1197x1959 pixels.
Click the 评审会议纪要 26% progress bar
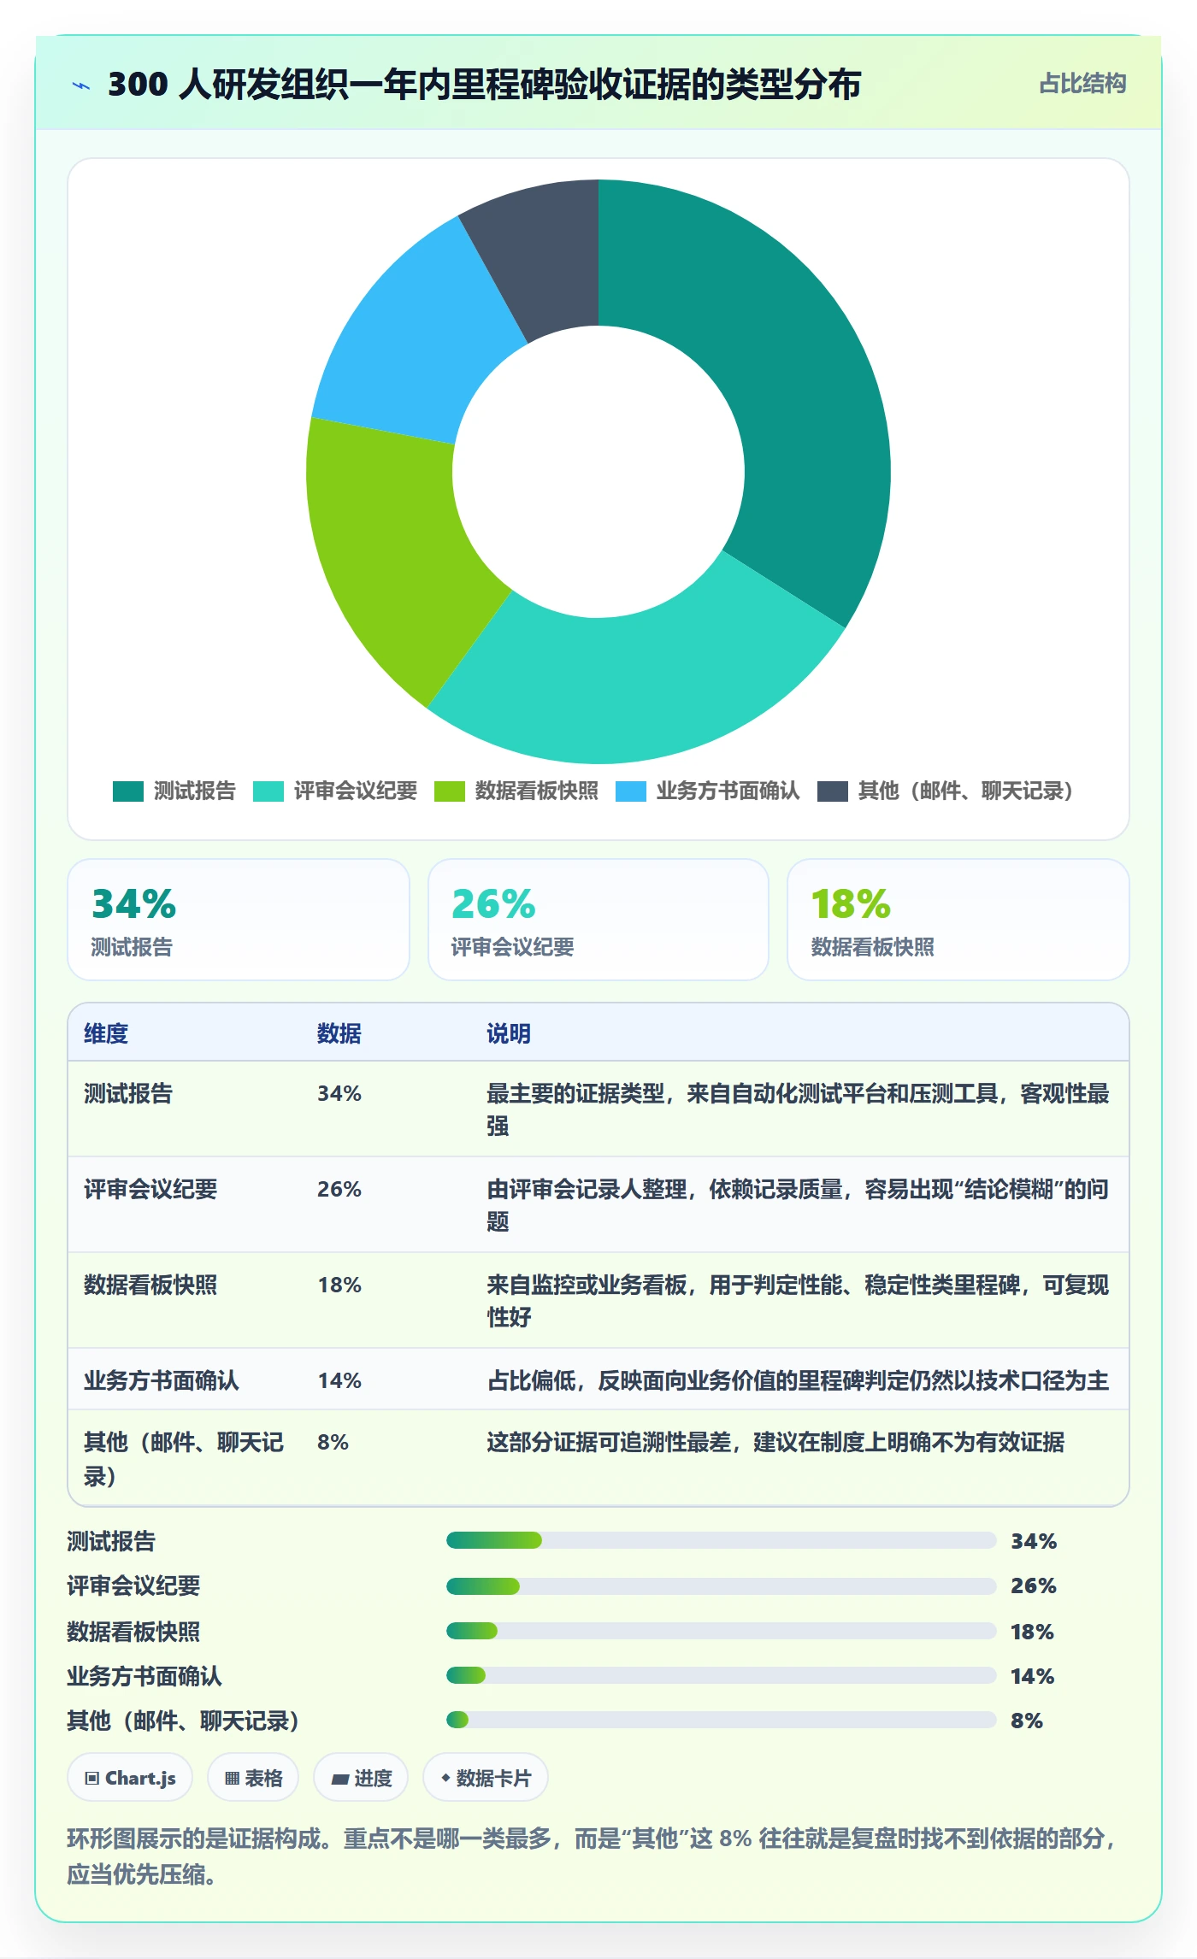pyautogui.click(x=721, y=1586)
